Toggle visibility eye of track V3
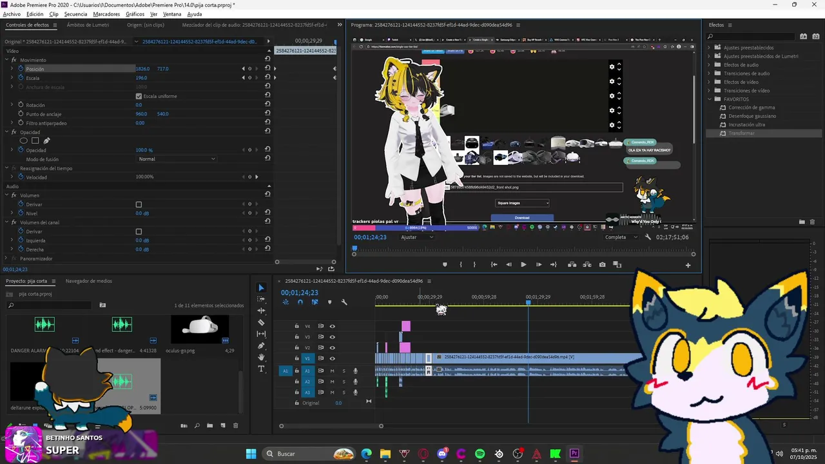Viewport: 825px width, 464px height. [x=333, y=337]
